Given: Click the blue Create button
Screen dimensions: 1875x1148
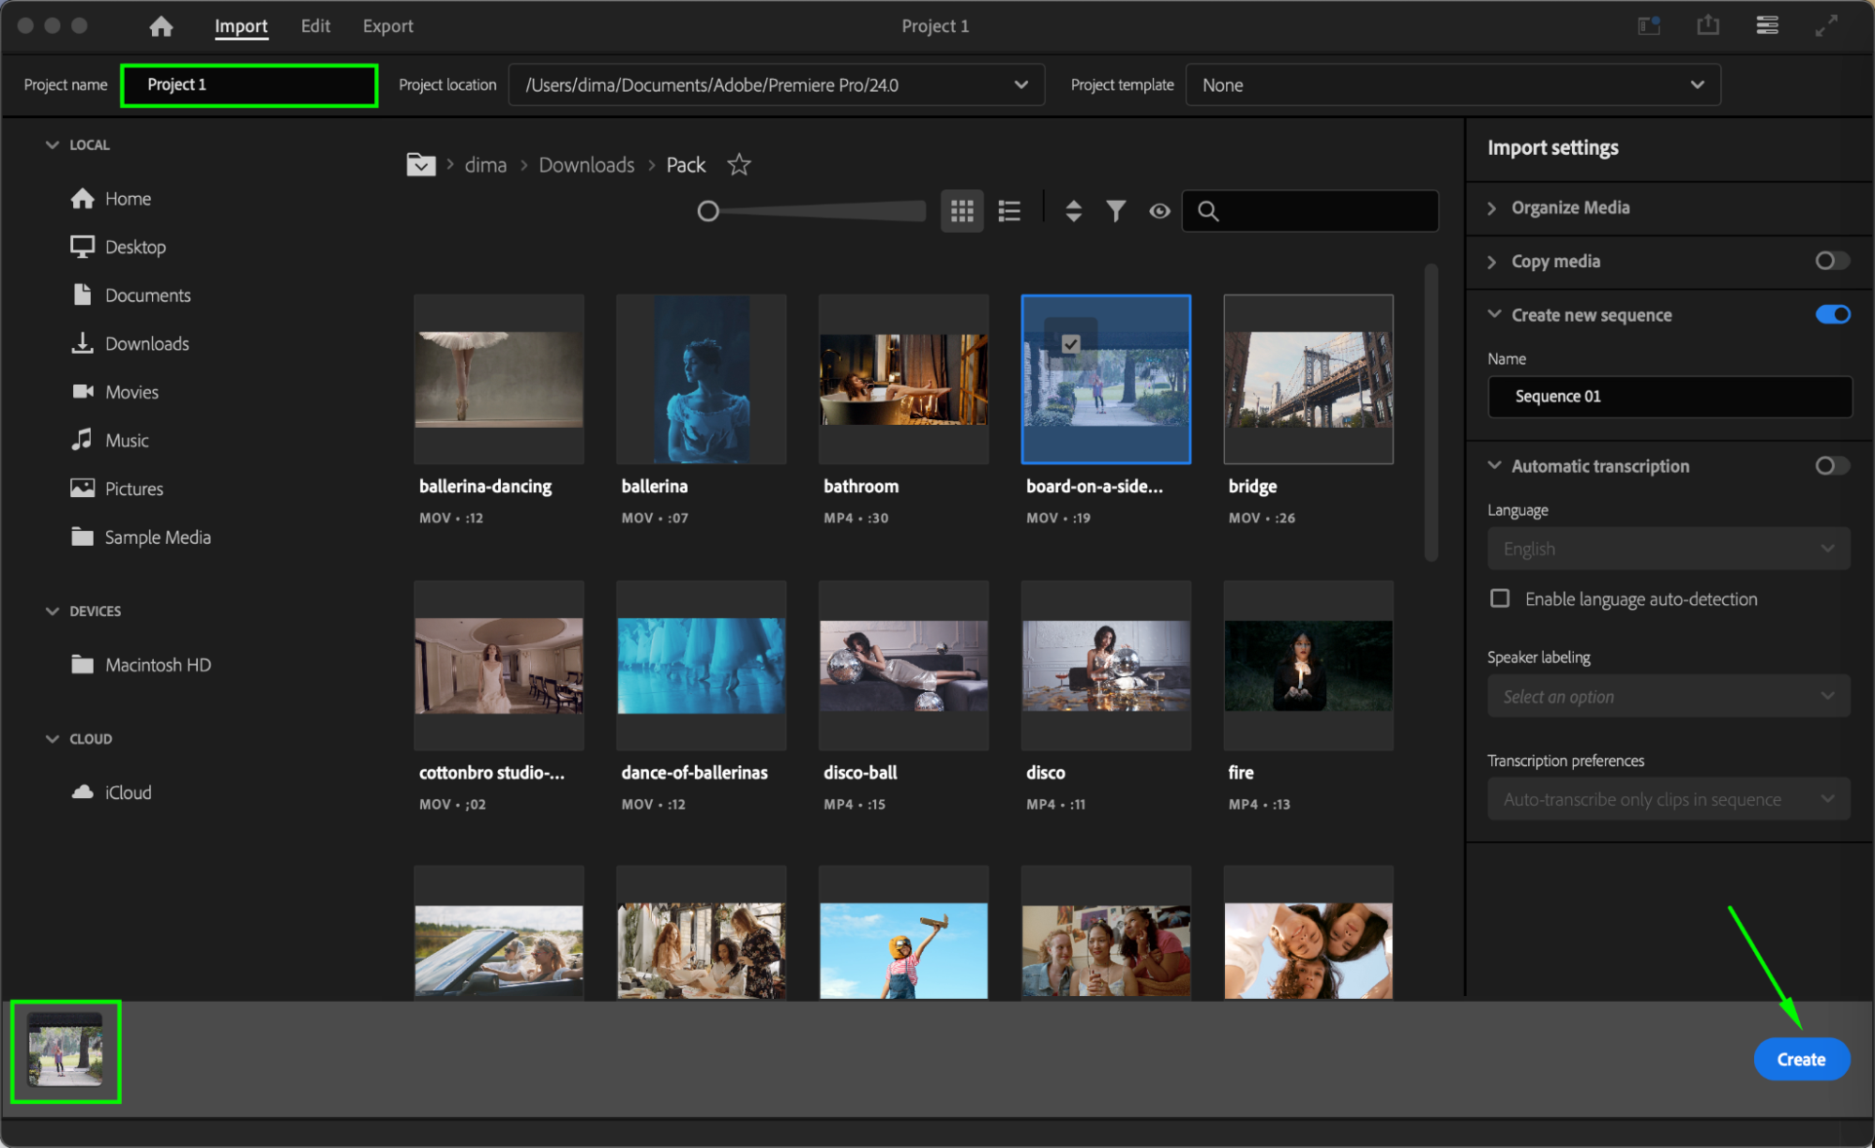Looking at the screenshot, I should coord(1801,1059).
